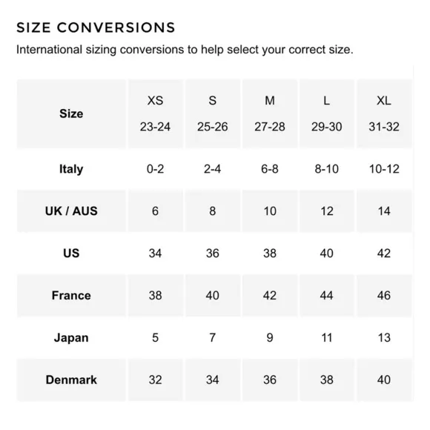Image resolution: width=430 pixels, height=430 pixels.
Task: Select the XS 23-24 column header
Action: [x=155, y=114]
